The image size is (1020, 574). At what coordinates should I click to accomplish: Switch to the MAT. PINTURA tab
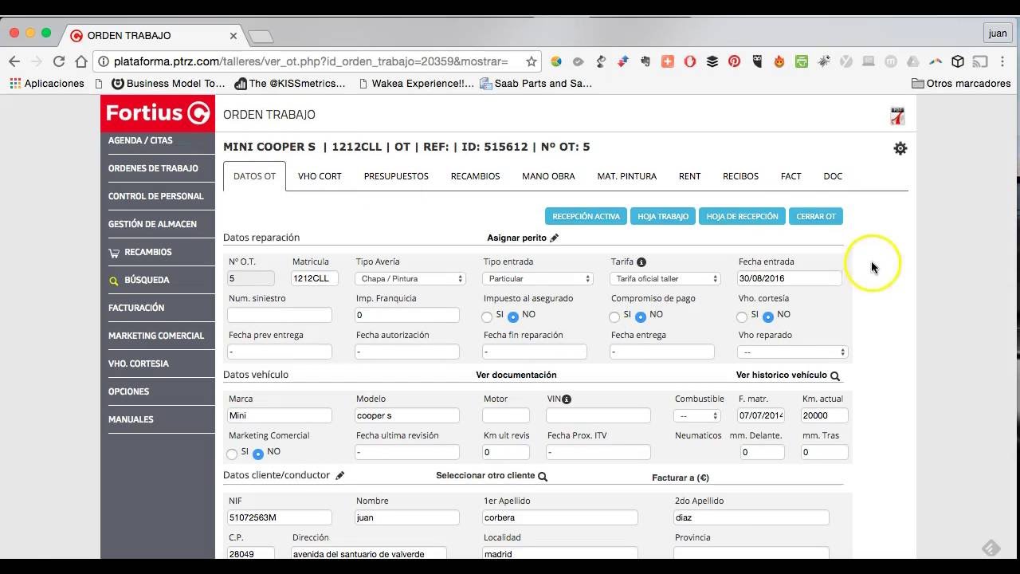(627, 176)
